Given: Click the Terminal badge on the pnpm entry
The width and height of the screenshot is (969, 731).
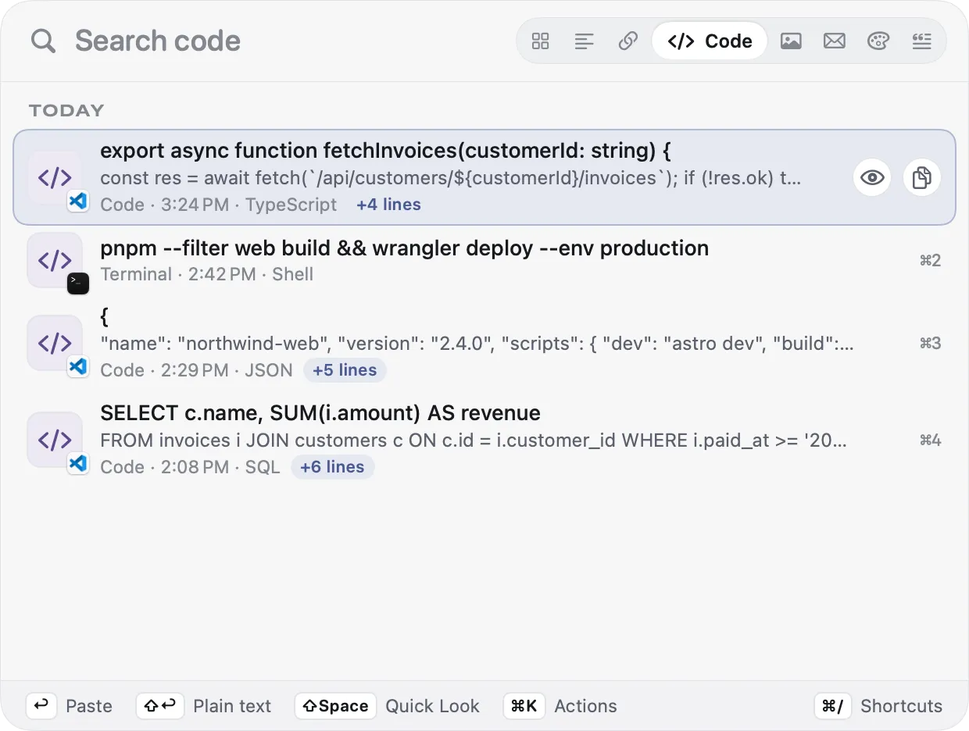Looking at the screenshot, I should click(x=78, y=283).
